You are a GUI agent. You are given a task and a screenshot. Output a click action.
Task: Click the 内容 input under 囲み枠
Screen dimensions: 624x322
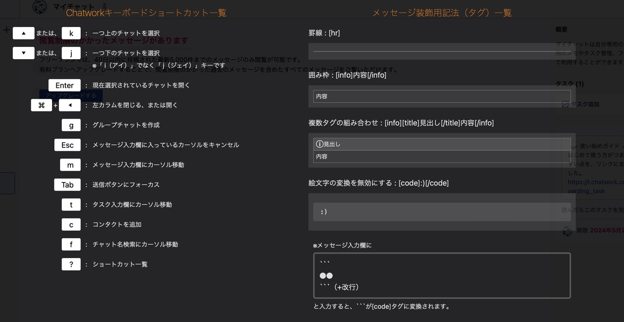[442, 96]
